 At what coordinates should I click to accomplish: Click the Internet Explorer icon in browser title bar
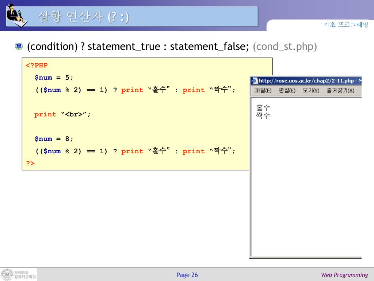[x=255, y=81]
